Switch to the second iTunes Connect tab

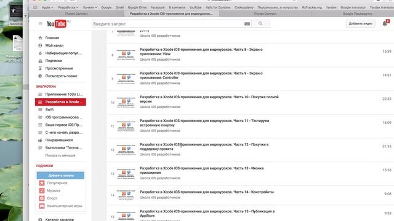(x=265, y=14)
